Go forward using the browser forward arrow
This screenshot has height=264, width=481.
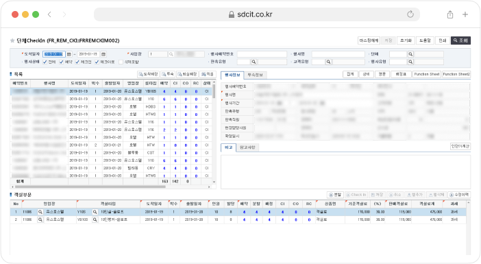(64, 14)
